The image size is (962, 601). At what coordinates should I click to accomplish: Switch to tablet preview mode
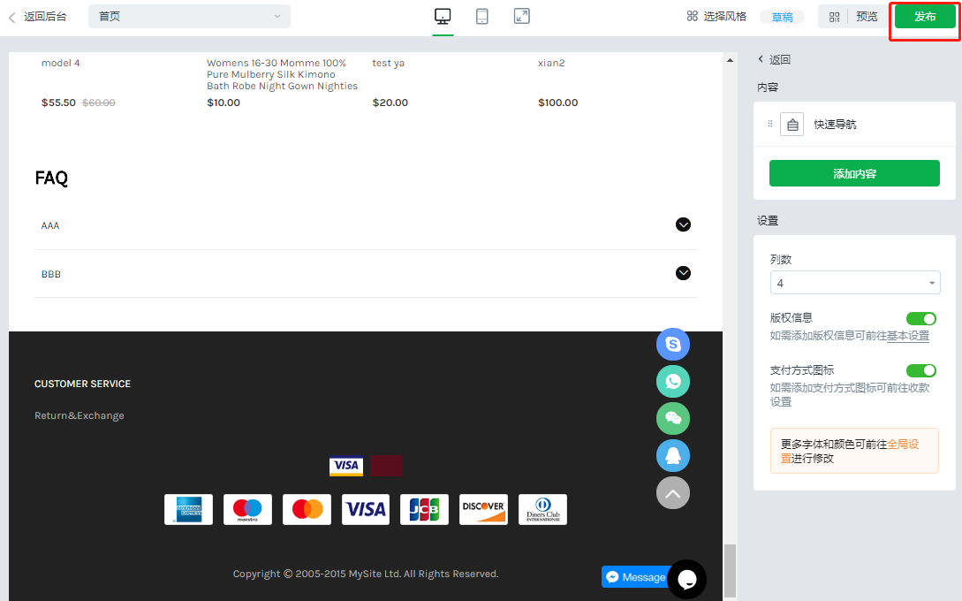(482, 17)
